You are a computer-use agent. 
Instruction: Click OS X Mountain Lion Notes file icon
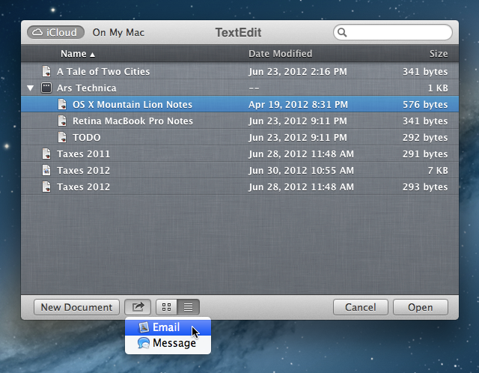pyautogui.click(x=62, y=105)
